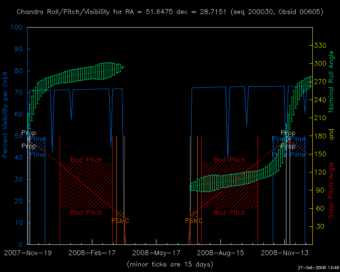Click the upper-left Bad Pitch label

(86, 160)
